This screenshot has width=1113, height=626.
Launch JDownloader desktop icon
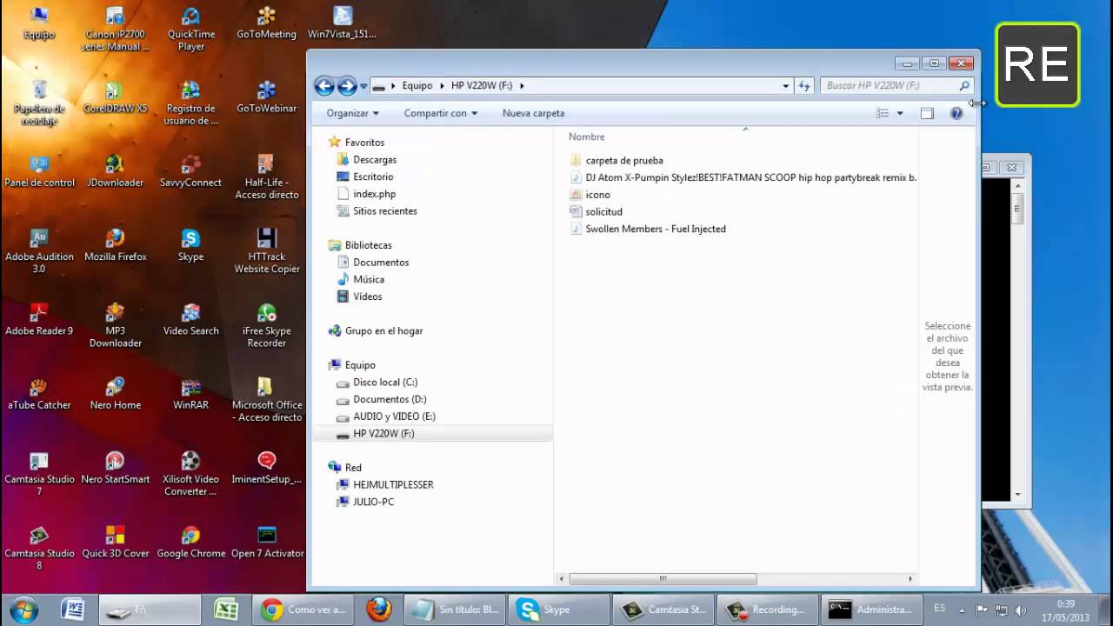tap(115, 171)
